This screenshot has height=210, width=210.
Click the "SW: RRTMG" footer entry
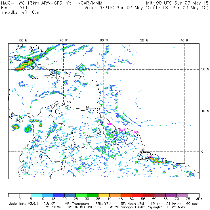click(x=76, y=207)
